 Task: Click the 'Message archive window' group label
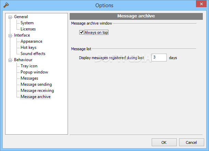tap(91, 23)
